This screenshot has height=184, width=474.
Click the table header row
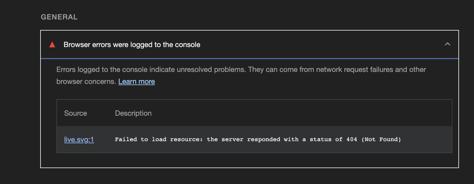coord(254,113)
